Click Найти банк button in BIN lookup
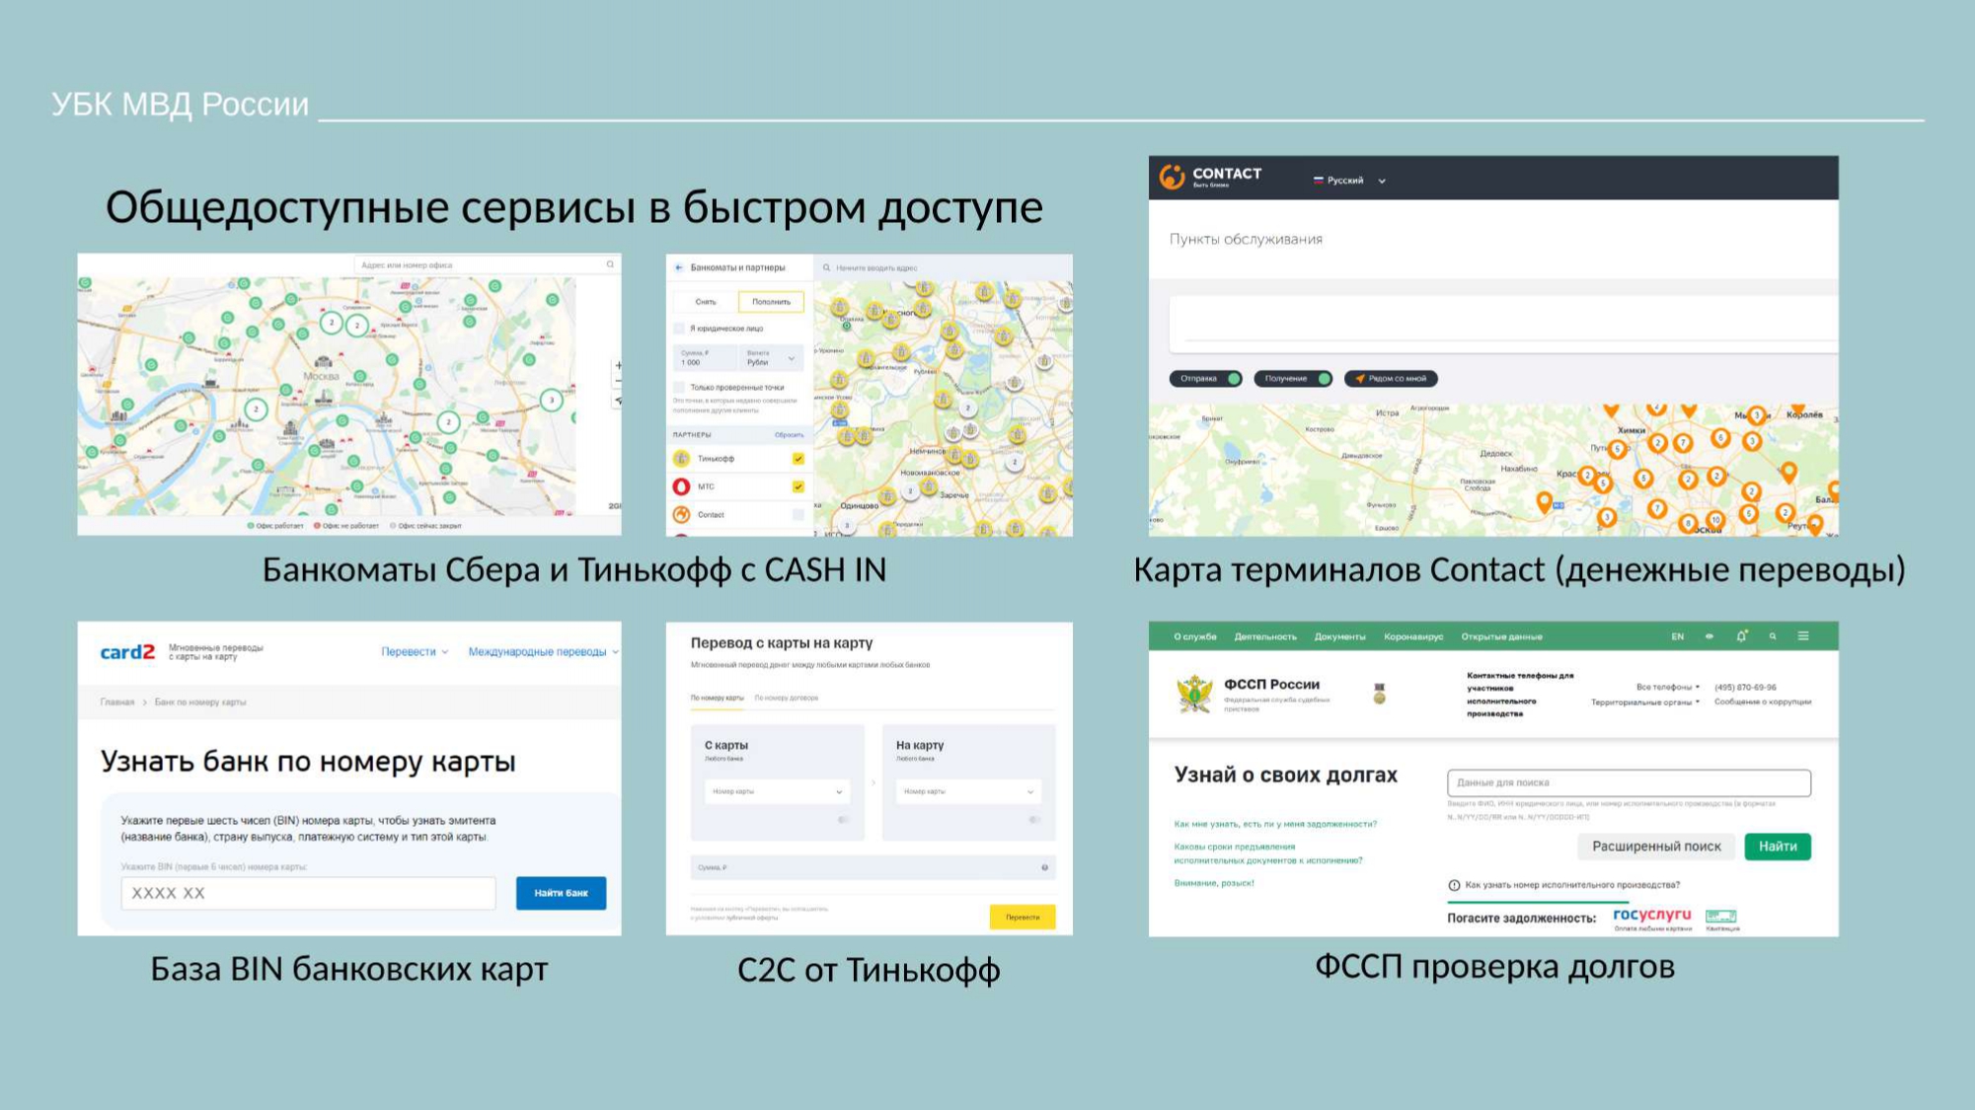The width and height of the screenshot is (1975, 1110). 559,892
